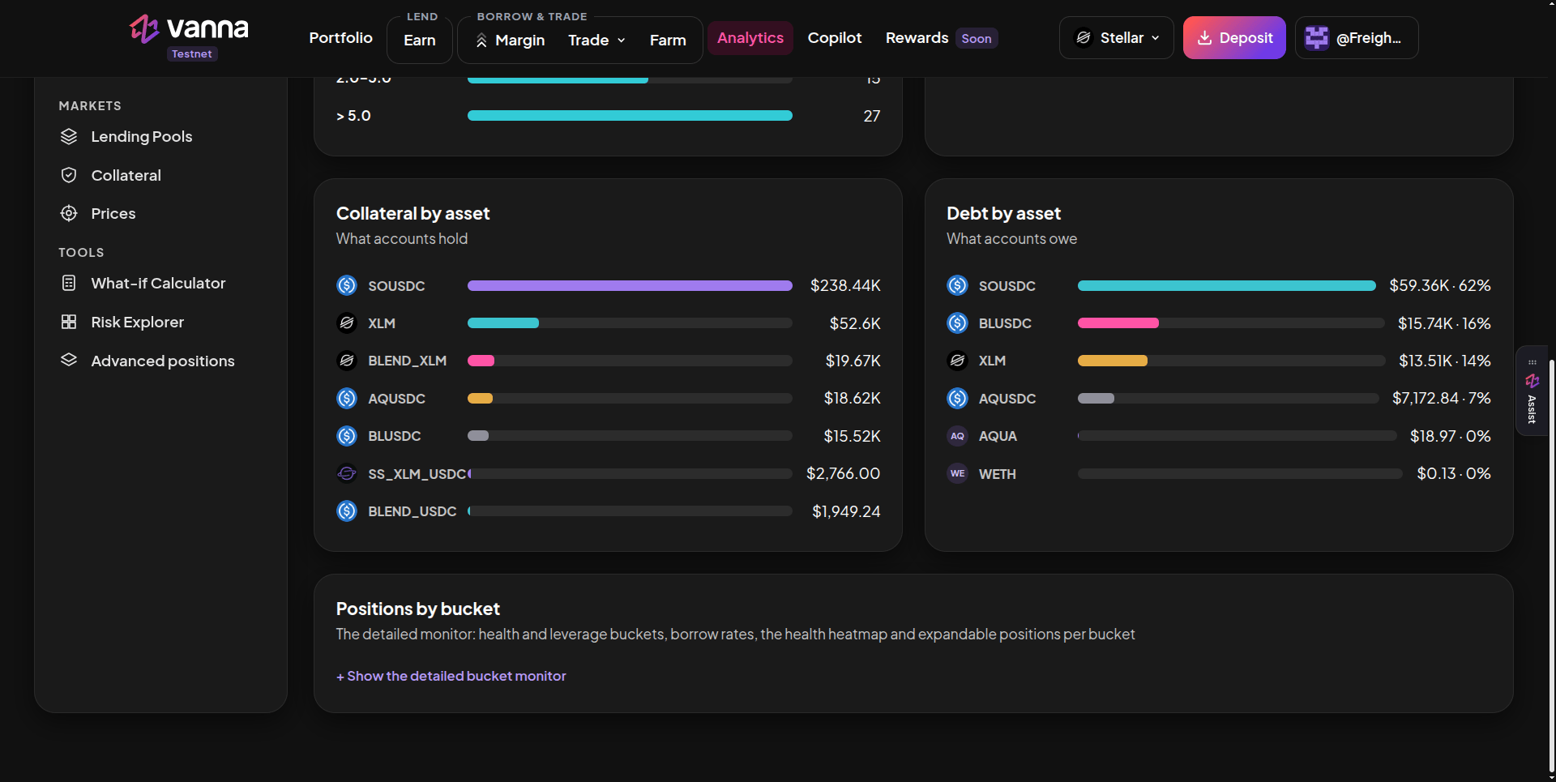The height and width of the screenshot is (782, 1556).
Task: Click the XLM teal collateral bar
Action: click(x=503, y=323)
